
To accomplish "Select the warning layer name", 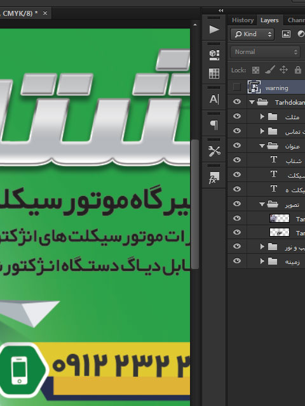I will (x=276, y=88).
